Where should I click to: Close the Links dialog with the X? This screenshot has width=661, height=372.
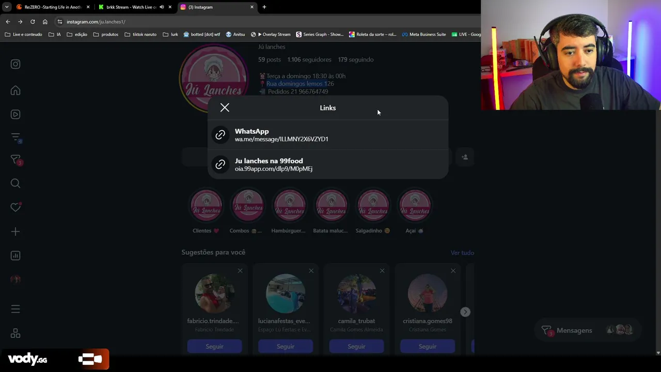pyautogui.click(x=225, y=107)
